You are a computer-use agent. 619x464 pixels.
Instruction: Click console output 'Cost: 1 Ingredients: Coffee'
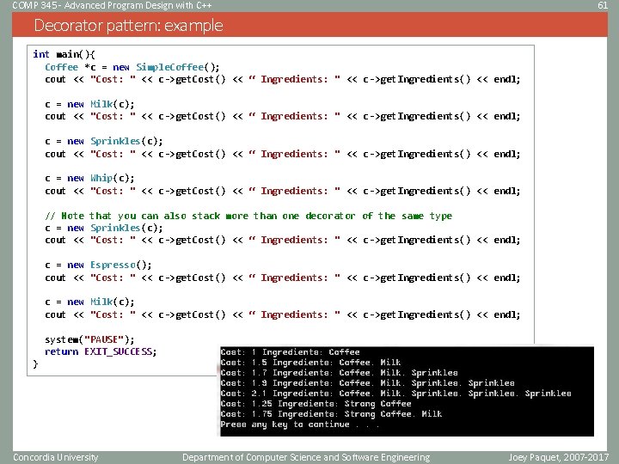point(291,352)
